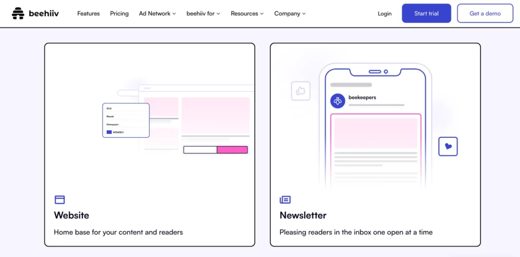Click "Home base for your content and readers"

click(x=118, y=232)
